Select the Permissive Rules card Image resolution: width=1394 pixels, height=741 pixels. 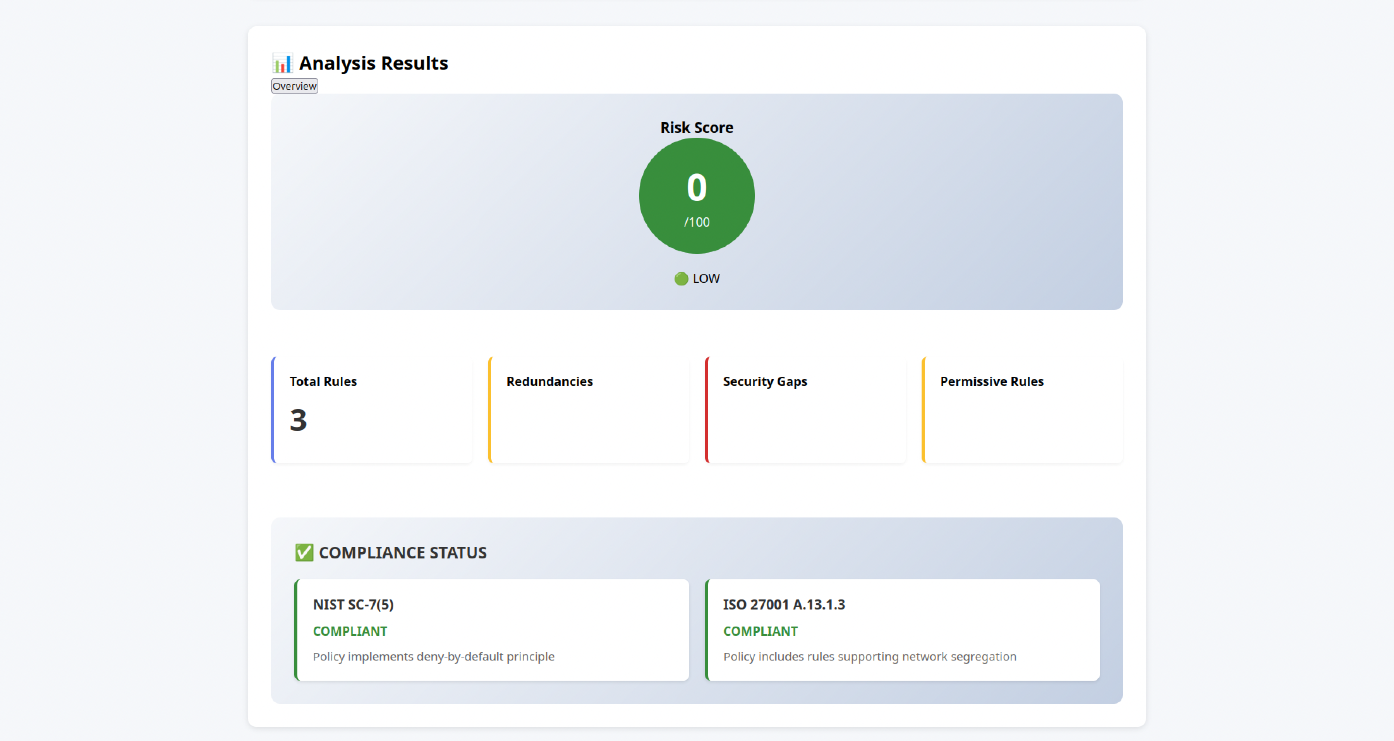click(x=1022, y=410)
